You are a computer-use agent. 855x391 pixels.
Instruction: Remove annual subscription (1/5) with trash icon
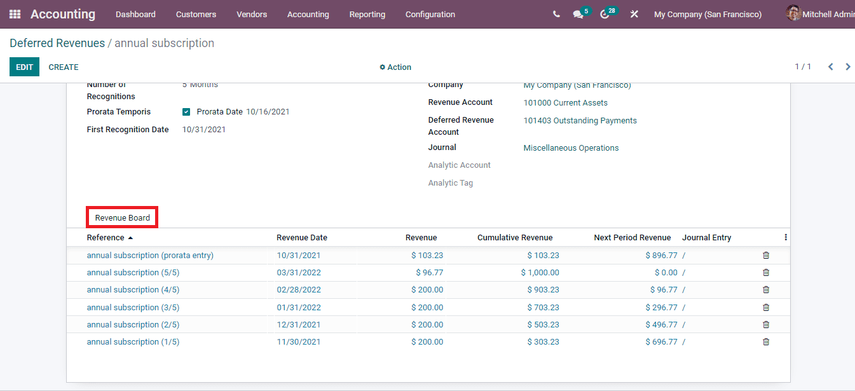pos(765,341)
